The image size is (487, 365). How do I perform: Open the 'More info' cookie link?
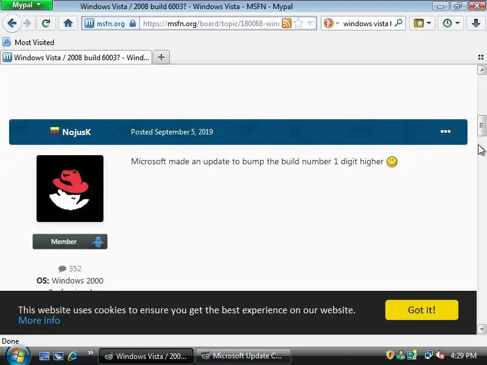39,321
